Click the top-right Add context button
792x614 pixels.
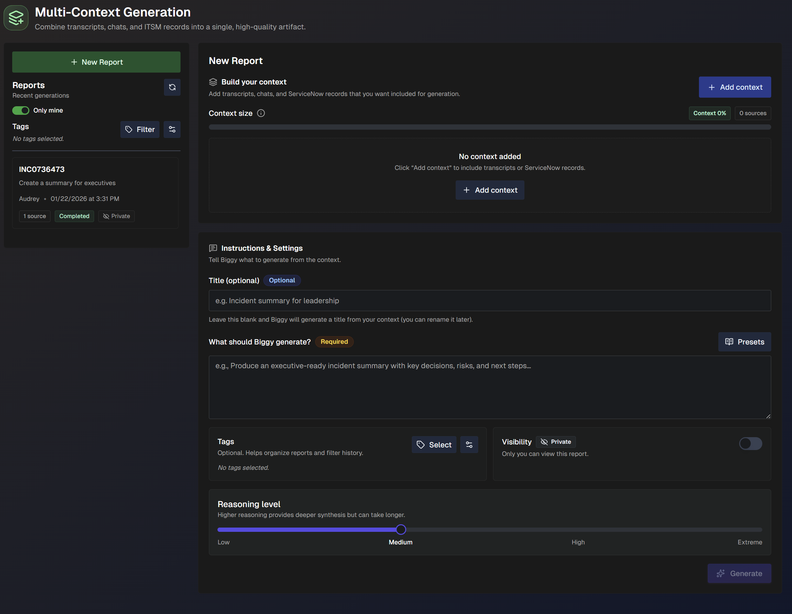coord(734,87)
